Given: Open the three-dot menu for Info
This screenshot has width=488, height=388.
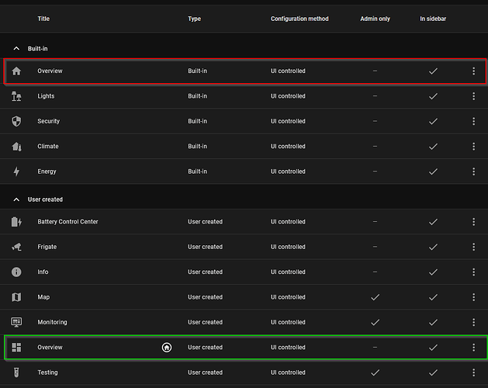Looking at the screenshot, I should pos(474,272).
